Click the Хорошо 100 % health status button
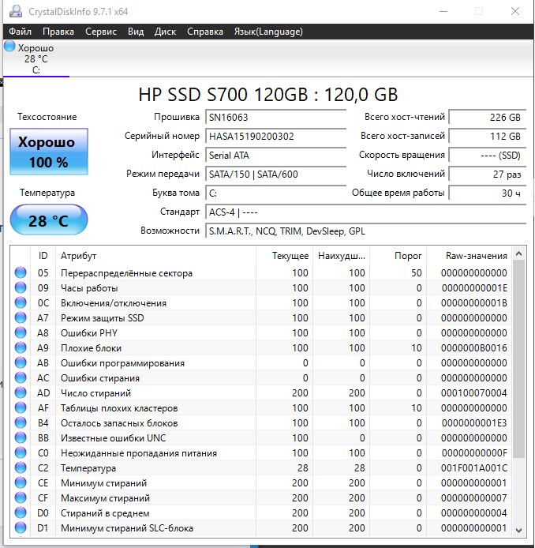 click(49, 152)
